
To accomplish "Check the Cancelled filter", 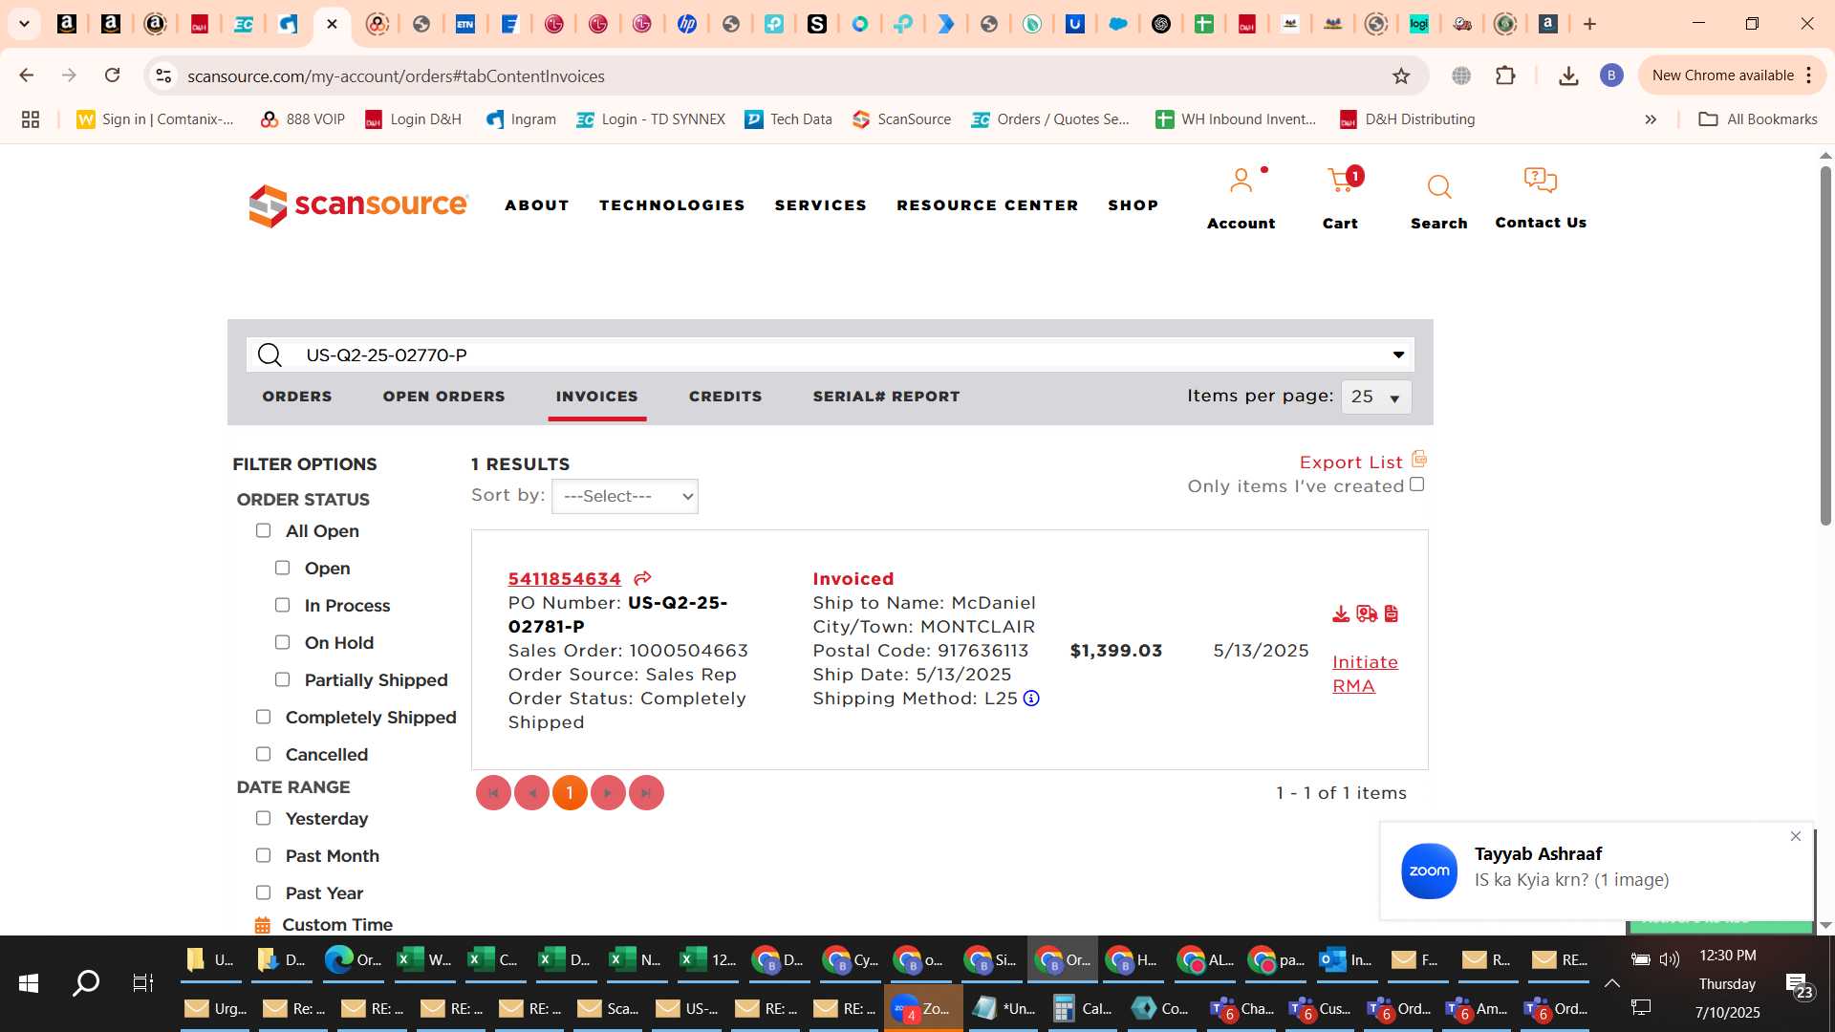I will (x=263, y=754).
